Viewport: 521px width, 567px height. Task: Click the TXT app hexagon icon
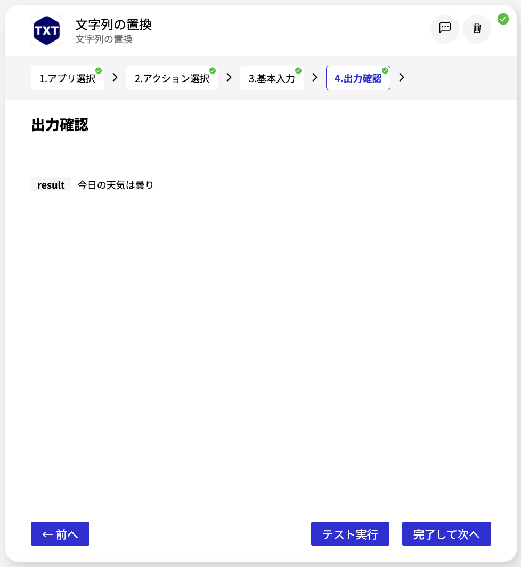(x=47, y=30)
